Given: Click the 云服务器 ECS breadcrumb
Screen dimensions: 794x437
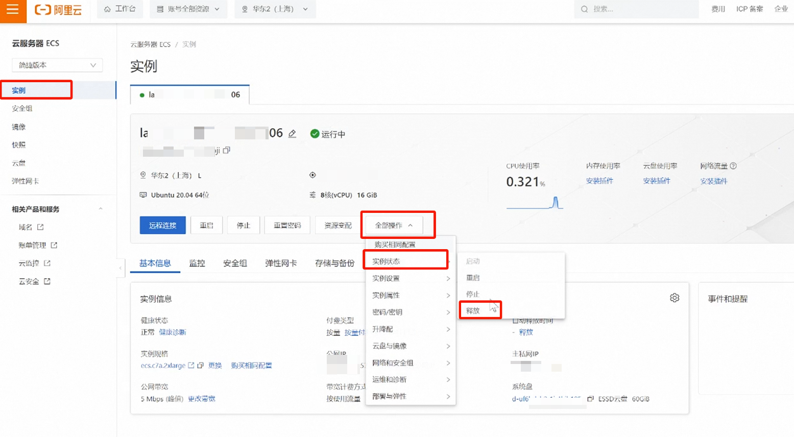Looking at the screenshot, I should tap(151, 44).
